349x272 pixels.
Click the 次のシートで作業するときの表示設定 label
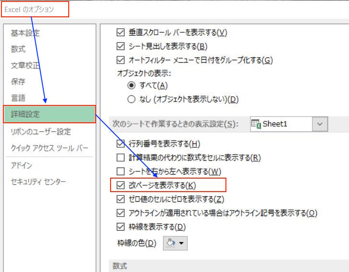pyautogui.click(x=175, y=124)
